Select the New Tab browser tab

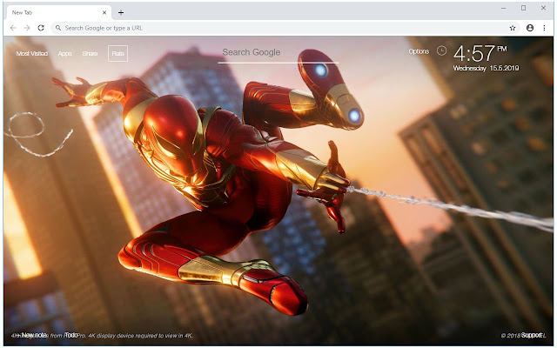[58, 12]
